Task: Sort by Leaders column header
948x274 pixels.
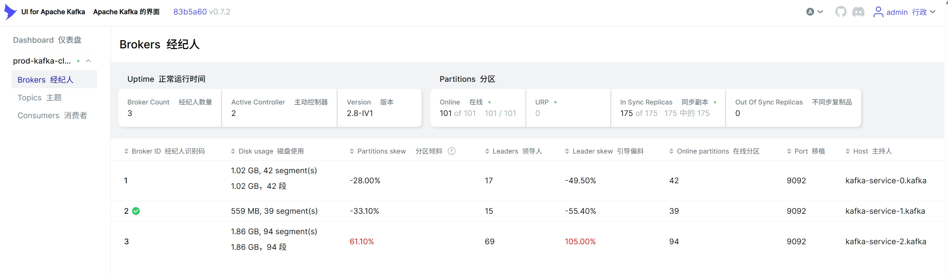Action: click(513, 151)
